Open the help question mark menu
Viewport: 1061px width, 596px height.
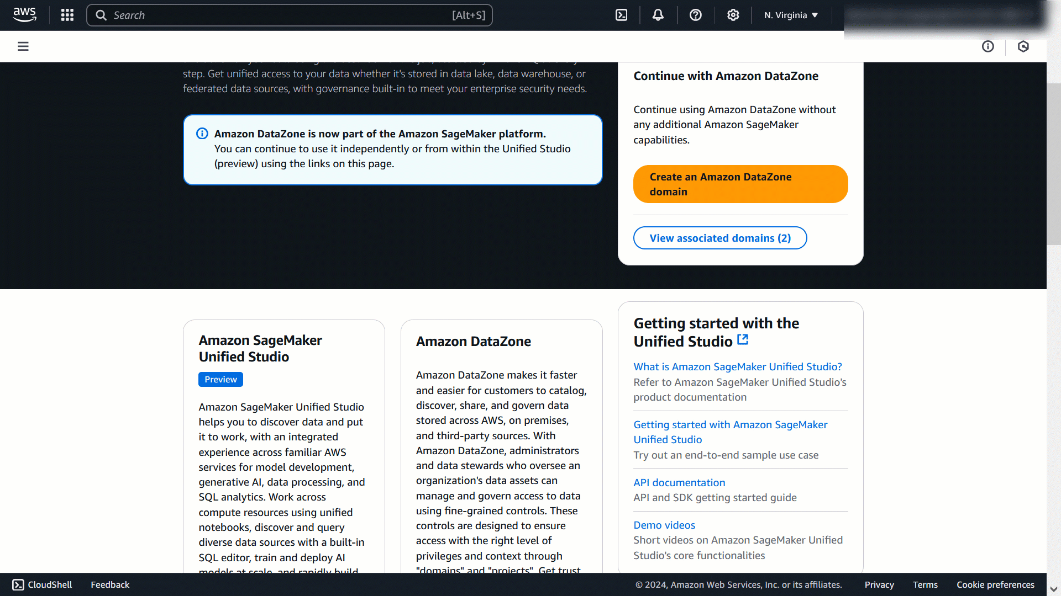click(695, 15)
